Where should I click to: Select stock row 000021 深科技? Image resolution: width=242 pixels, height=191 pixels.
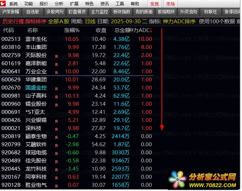(77, 128)
